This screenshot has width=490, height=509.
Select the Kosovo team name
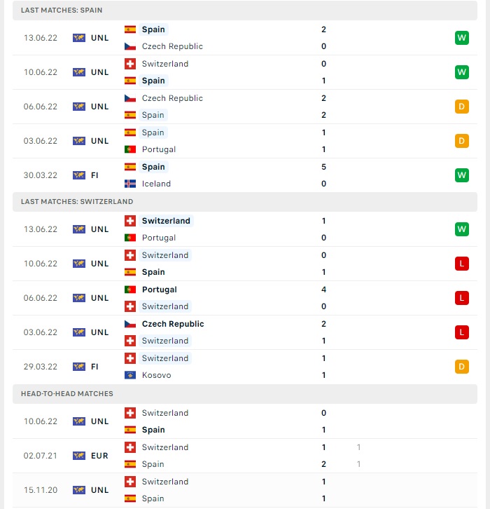point(157,375)
